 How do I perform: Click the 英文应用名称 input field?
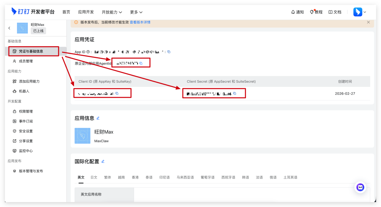pyautogui.click(x=252, y=194)
